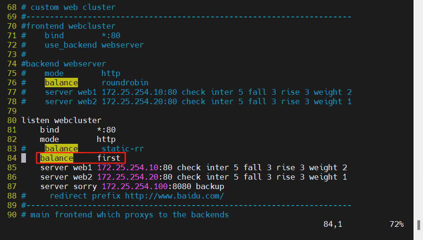423x240 pixels.
Task: Click '*:80' on line 81
Action: pyautogui.click(x=106, y=130)
